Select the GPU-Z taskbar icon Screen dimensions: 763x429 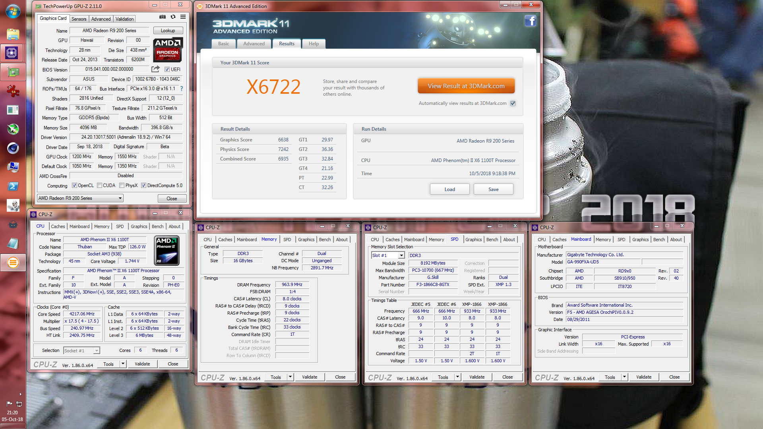coord(13,72)
